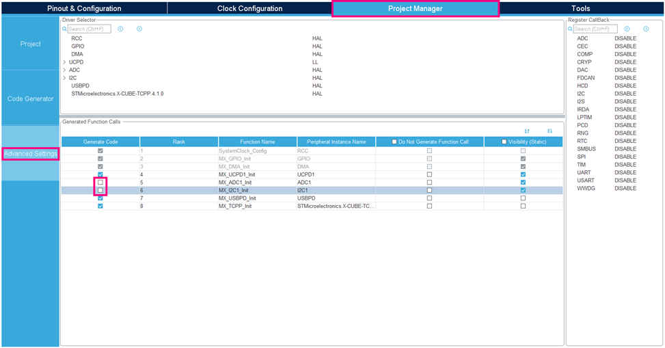Screen dimensions: 665x348
Task: Select the WWDG entry in Register CallBack
Action: 586,188
